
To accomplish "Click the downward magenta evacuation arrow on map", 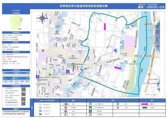I will [105, 26].
